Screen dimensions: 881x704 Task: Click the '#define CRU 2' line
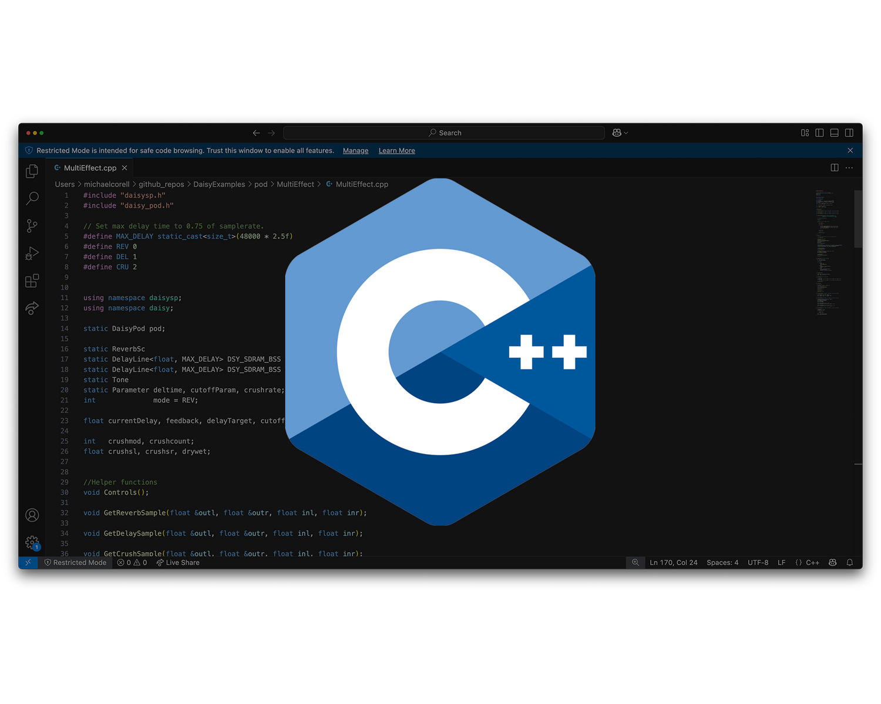(110, 267)
